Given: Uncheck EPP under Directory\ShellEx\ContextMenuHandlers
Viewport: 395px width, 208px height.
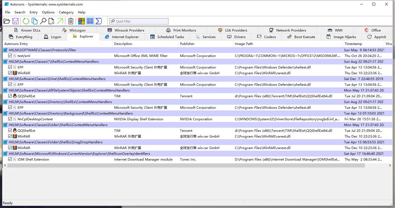Looking at the screenshot, I should (x=10, y=107).
